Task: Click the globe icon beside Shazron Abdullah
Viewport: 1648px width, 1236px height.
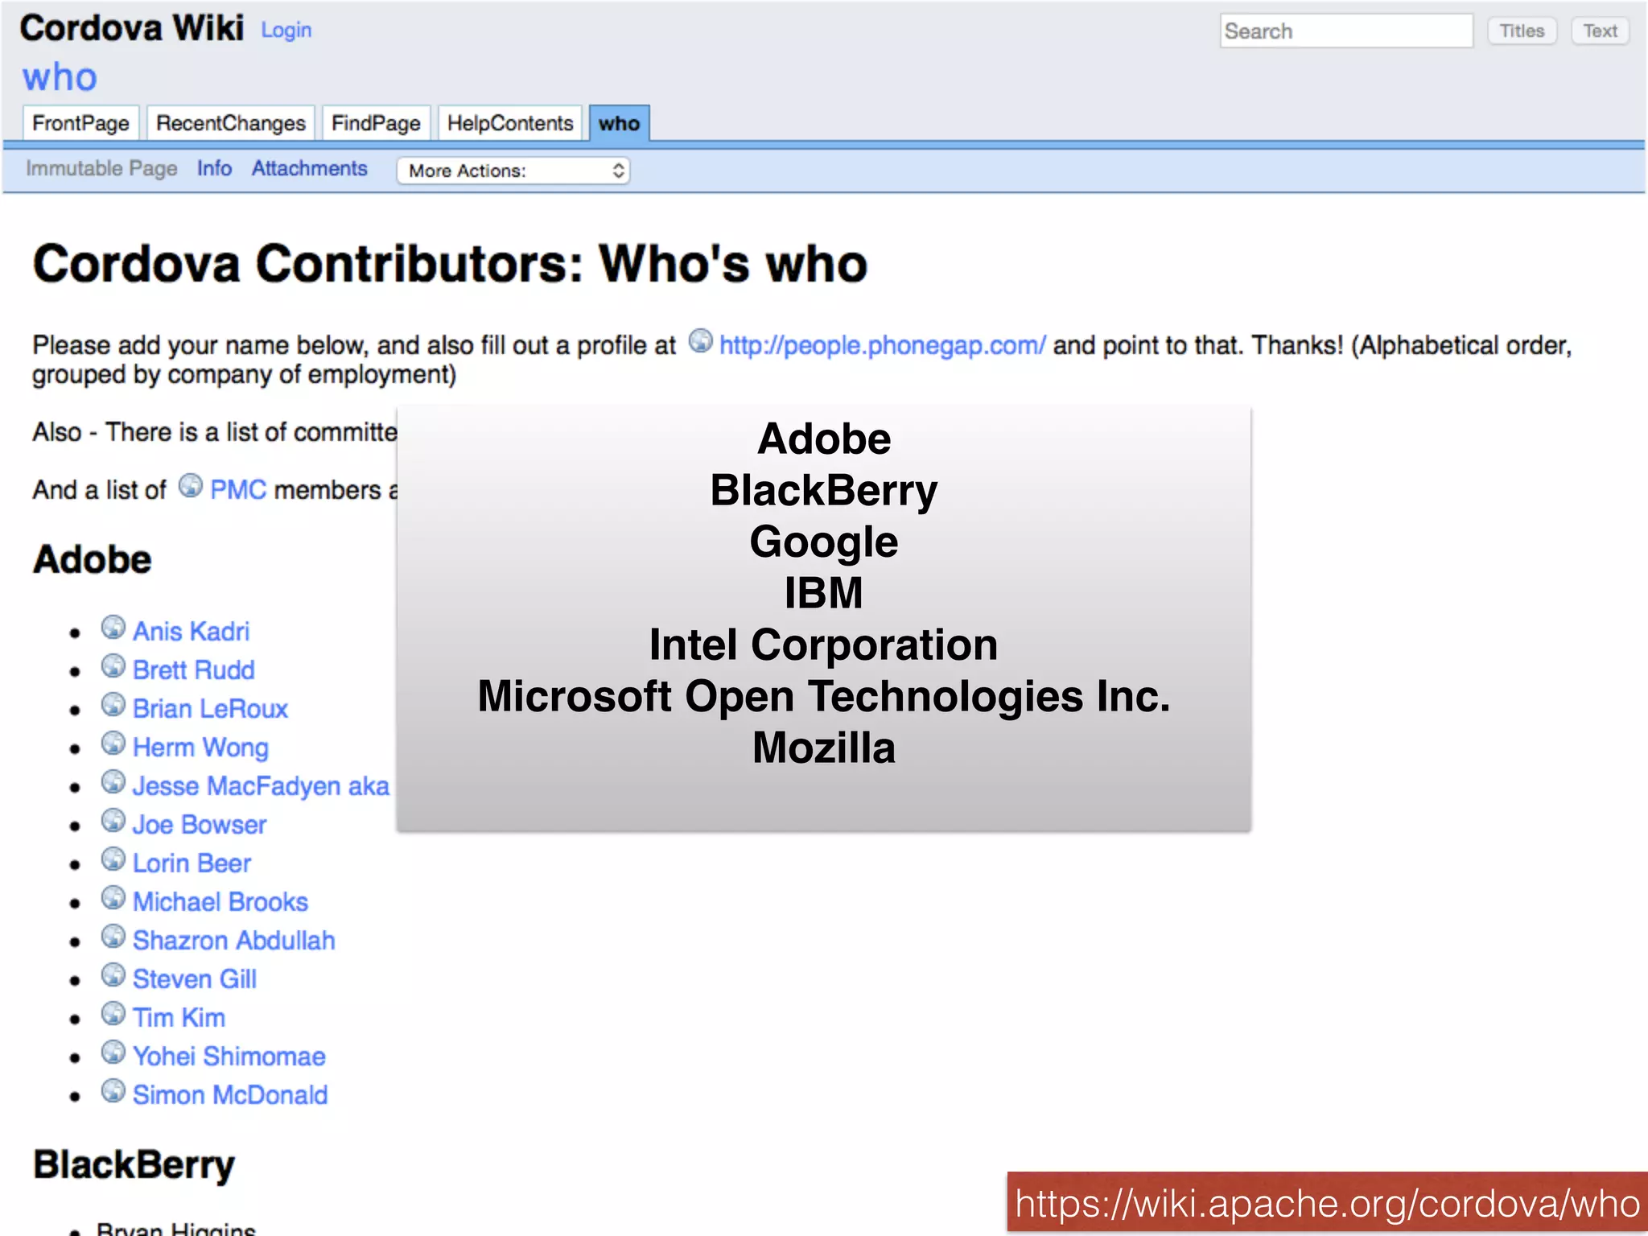Action: coord(113,937)
